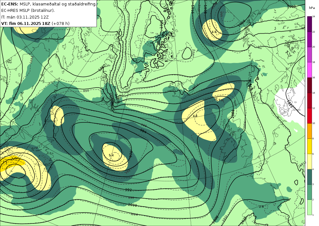
Task: Click the "hPa" unit label above legend
Action: [312, 8]
